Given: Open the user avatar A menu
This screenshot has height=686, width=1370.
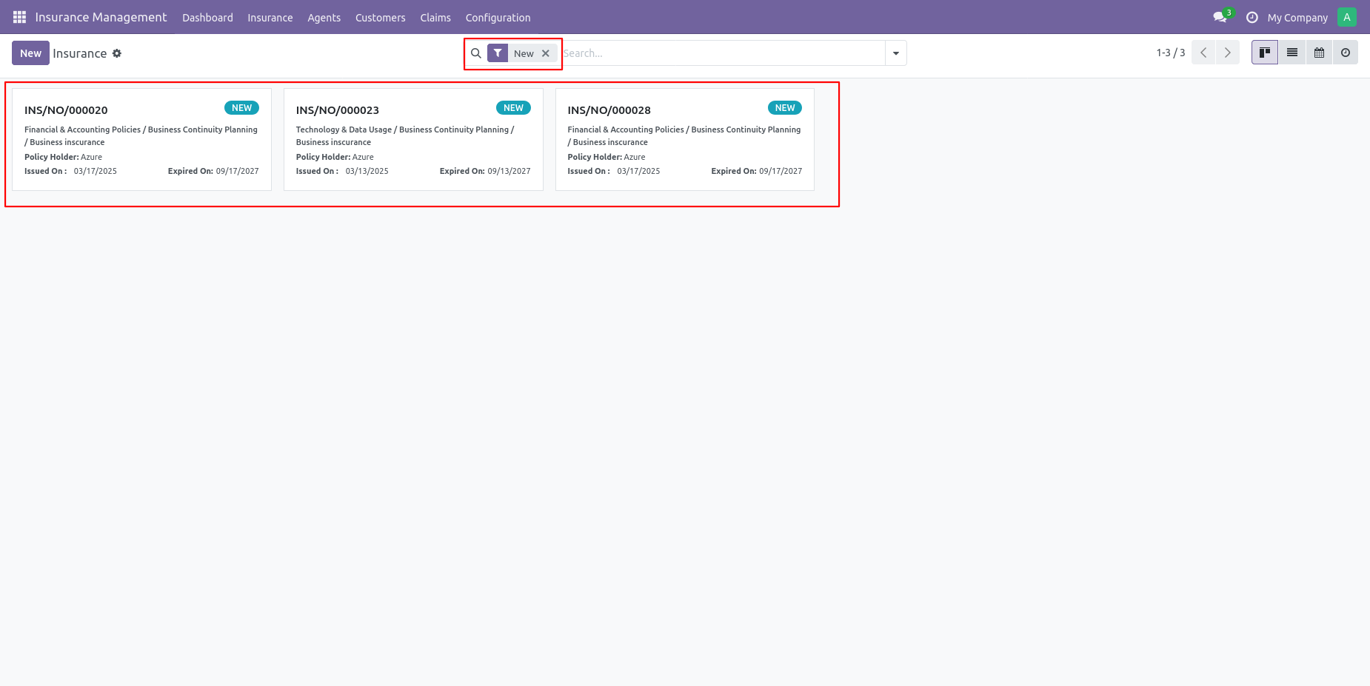Looking at the screenshot, I should point(1347,17).
